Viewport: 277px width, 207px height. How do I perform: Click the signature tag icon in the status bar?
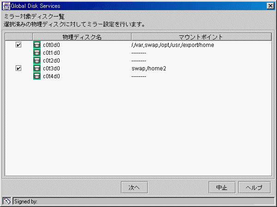coord(7,201)
